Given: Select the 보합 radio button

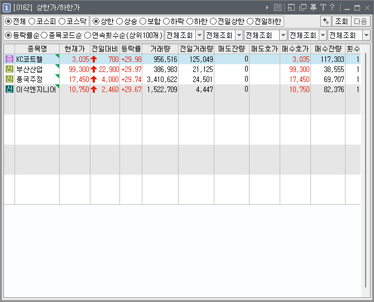Looking at the screenshot, I should click(143, 21).
